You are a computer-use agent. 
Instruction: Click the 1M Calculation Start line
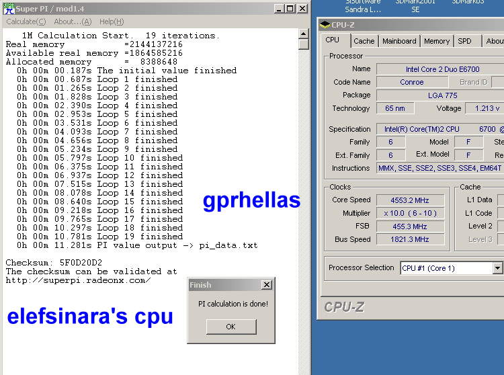[x=121, y=36]
